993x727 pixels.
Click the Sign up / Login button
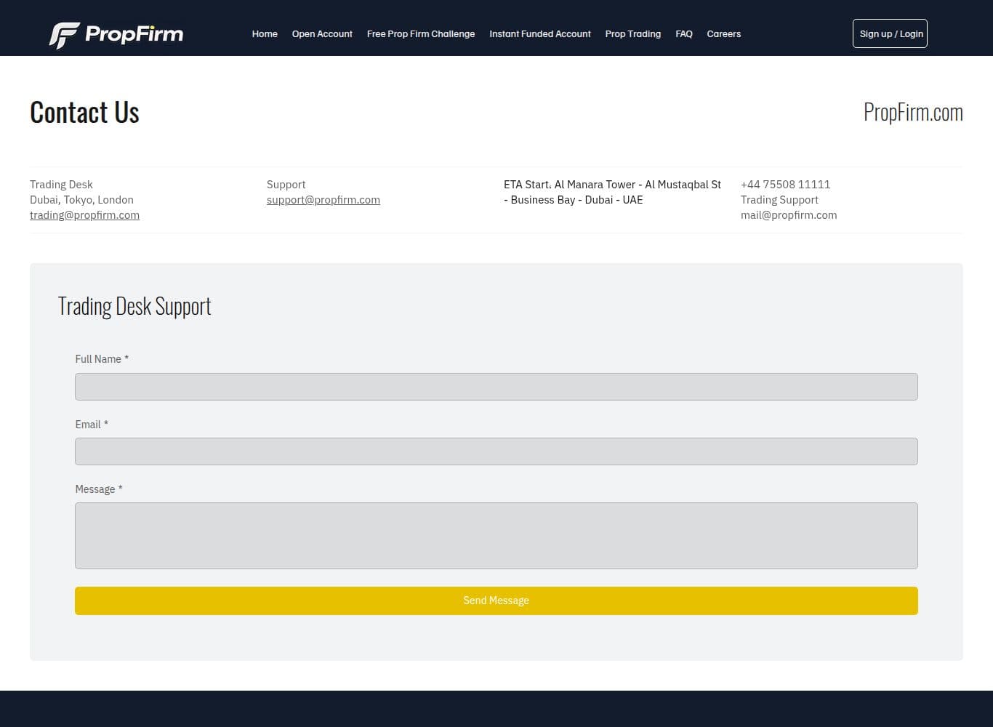[x=890, y=33]
